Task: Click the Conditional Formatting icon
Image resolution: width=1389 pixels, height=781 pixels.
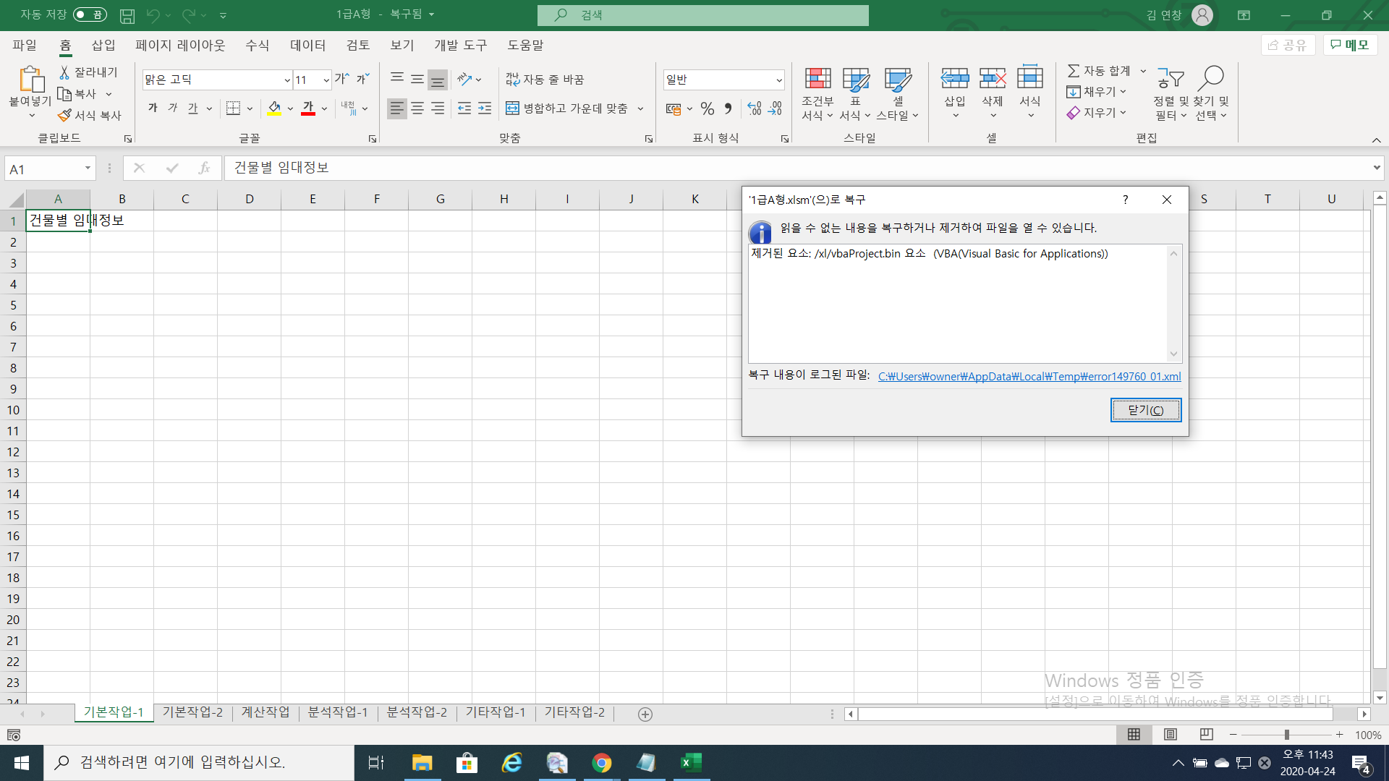Action: (x=817, y=79)
